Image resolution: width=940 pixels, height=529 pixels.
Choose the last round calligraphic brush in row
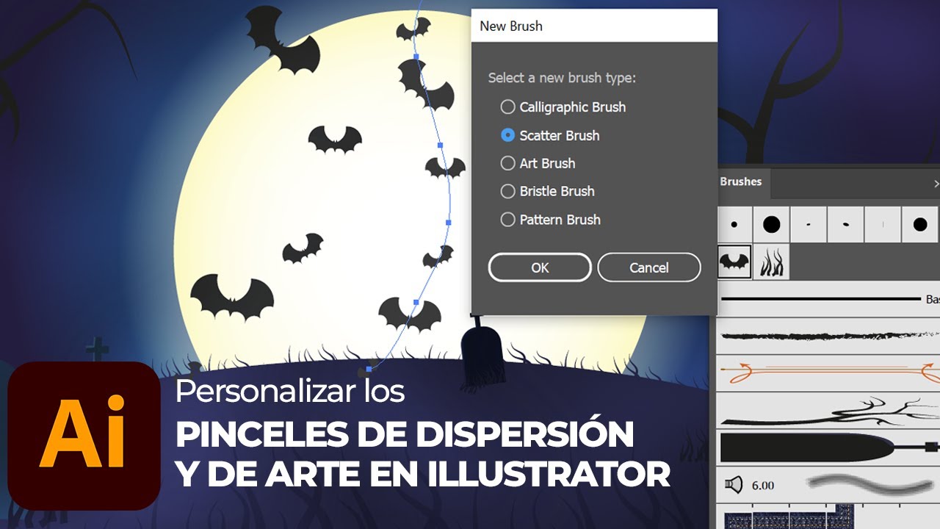pyautogui.click(x=920, y=225)
